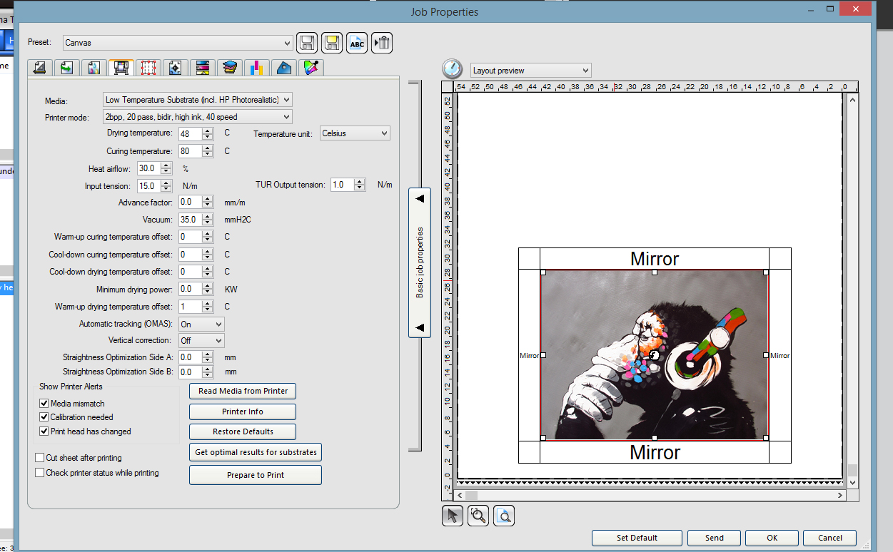Open the stacked layers tab icon
The width and height of the screenshot is (893, 552).
(229, 68)
